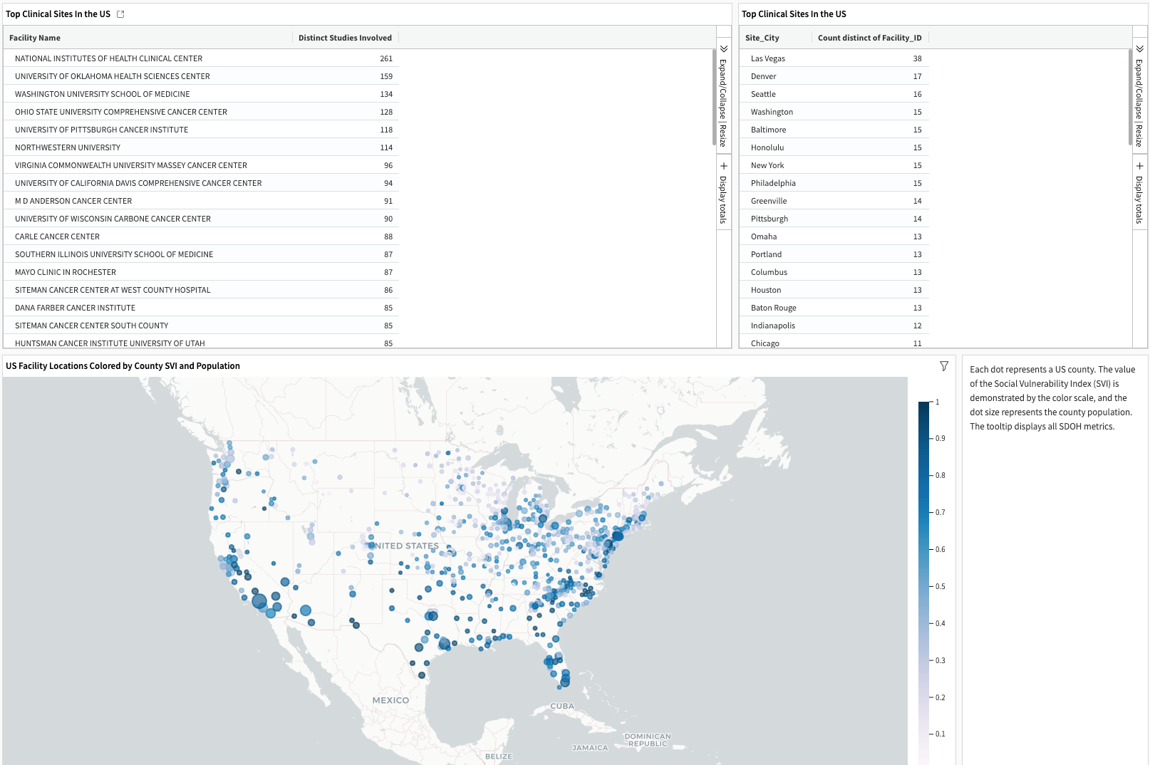Viewport: 1150px width, 765px height.
Task: Click left table's Expand/Collapse Resize label
Action: (x=723, y=103)
